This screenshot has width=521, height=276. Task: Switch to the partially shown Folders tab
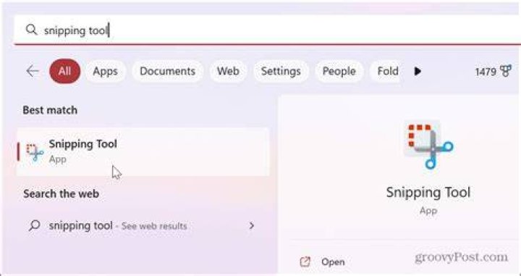pyautogui.click(x=386, y=71)
